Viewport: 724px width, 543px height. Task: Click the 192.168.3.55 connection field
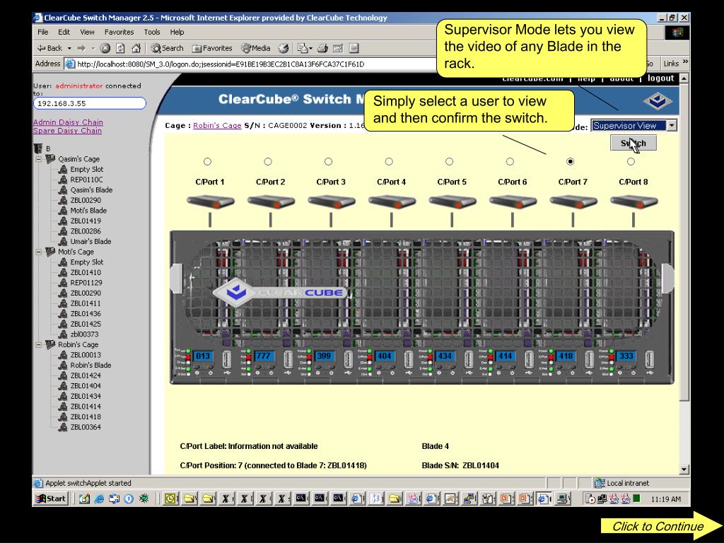pyautogui.click(x=90, y=103)
